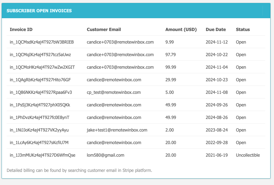Sort by the Amount (USD) column header

click(x=181, y=29)
